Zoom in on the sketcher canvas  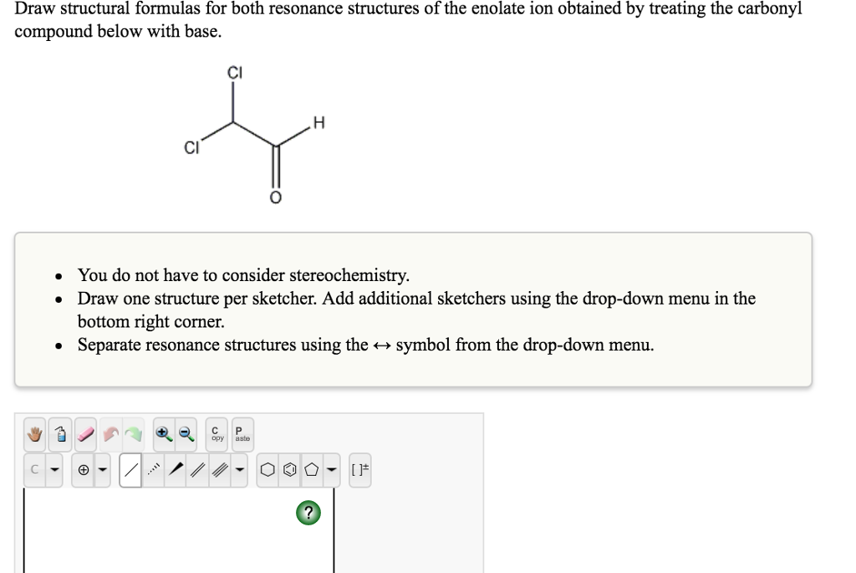163,433
